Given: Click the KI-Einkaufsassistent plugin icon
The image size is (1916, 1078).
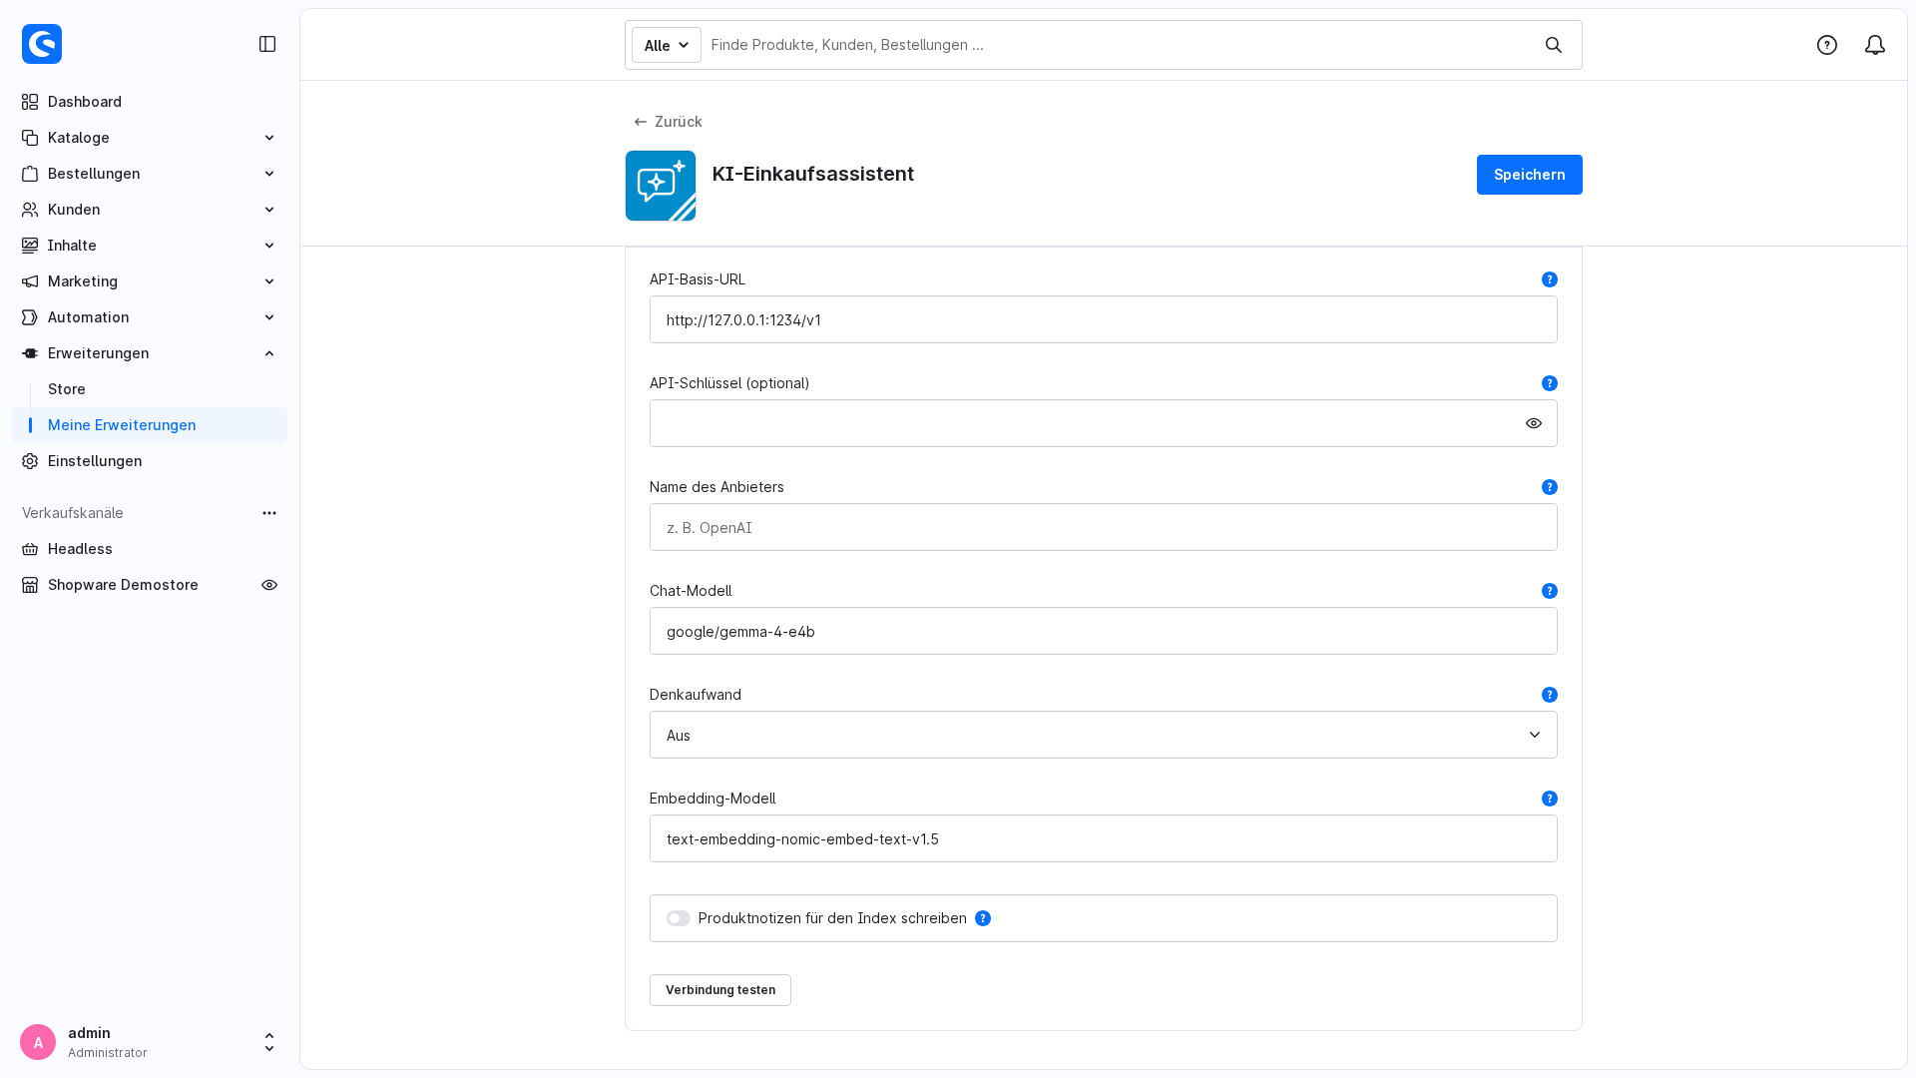Looking at the screenshot, I should tap(661, 186).
